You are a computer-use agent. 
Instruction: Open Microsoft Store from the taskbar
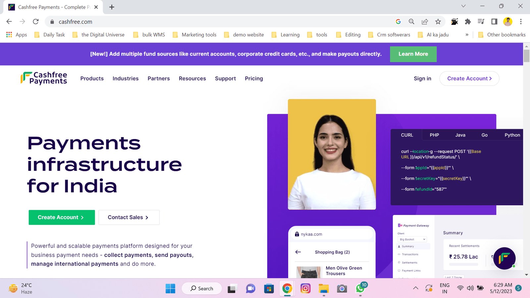[269, 288]
